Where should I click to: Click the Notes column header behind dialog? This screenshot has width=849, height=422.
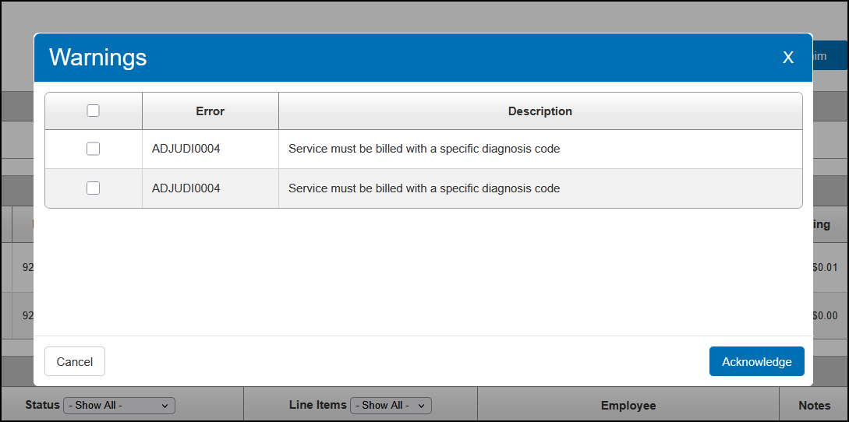click(x=814, y=405)
